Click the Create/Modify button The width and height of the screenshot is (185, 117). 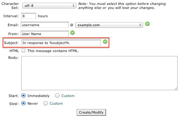(x=91, y=112)
